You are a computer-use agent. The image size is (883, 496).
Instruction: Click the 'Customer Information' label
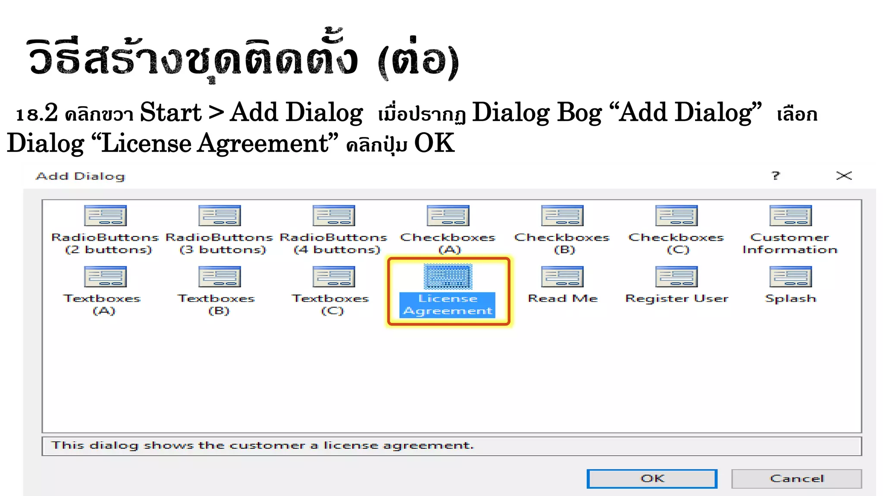[790, 244]
